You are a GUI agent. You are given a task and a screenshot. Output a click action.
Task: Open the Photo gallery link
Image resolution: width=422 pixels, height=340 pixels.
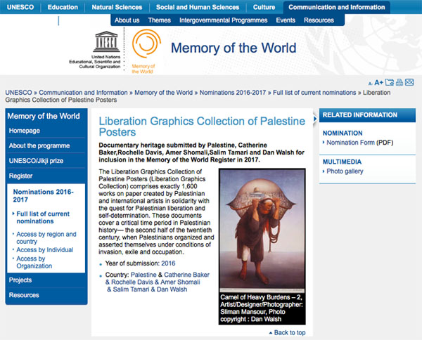click(345, 171)
